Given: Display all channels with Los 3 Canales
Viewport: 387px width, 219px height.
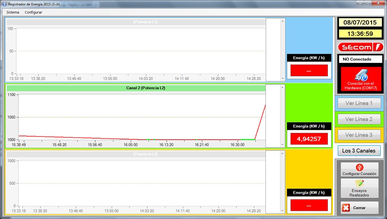Looking at the screenshot, I should [x=359, y=151].
